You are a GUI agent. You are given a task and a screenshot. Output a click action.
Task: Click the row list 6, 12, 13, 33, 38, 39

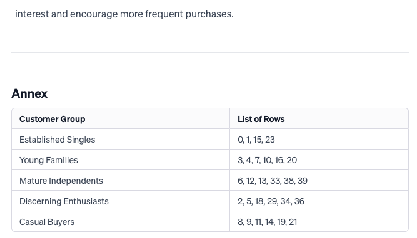[273, 181]
